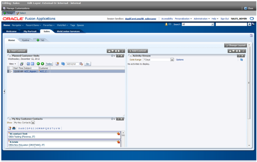Open the Search category All dropdown
Image resolution: width=257 pixels, height=162 pixels.
[x=213, y=24]
